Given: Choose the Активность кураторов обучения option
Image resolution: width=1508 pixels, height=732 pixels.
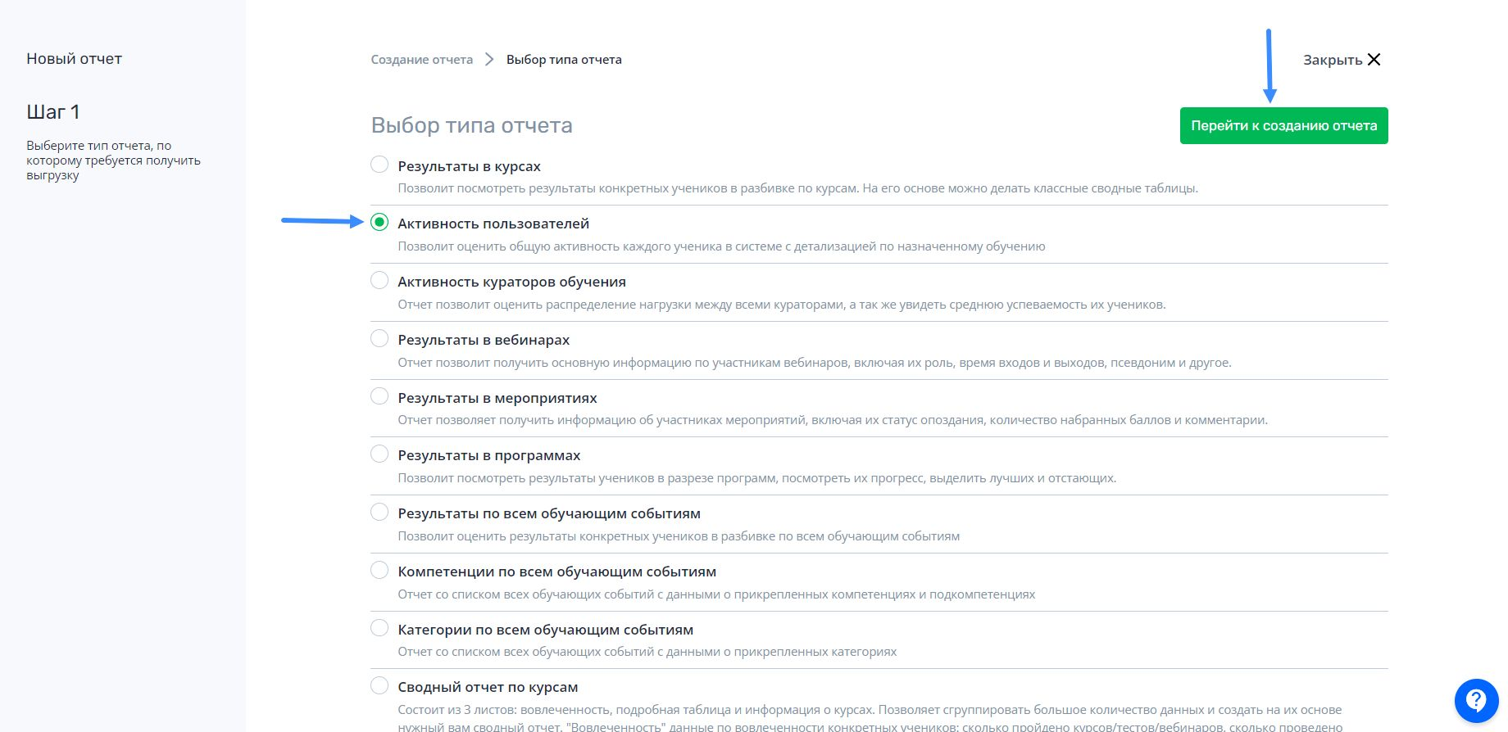Looking at the screenshot, I should [379, 280].
